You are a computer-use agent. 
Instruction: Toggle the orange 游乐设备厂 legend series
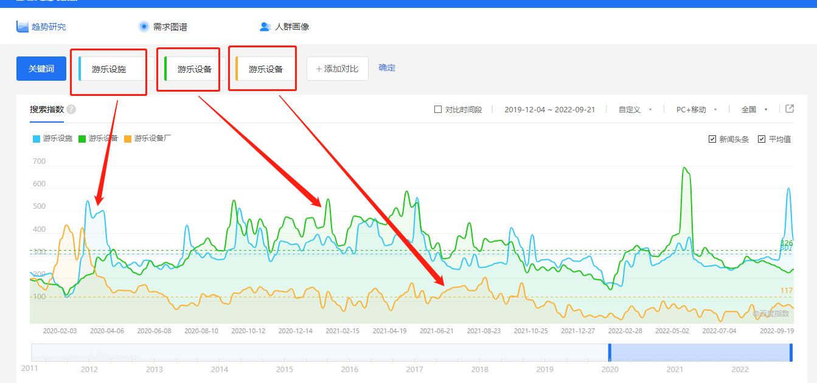[x=148, y=138]
